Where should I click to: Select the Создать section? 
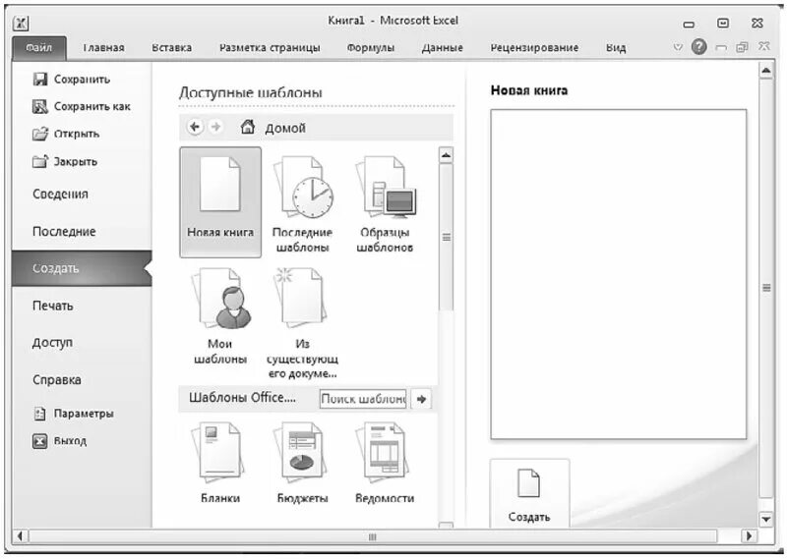click(x=82, y=268)
